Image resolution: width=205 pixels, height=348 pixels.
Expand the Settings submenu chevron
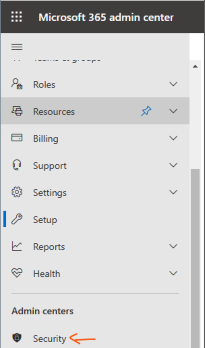point(173,192)
